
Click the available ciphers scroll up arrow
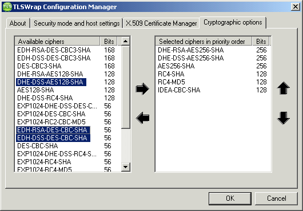(126, 41)
